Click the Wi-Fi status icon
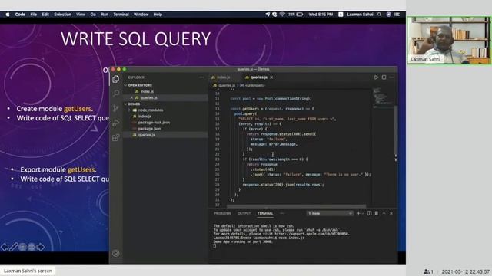The height and width of the screenshot is (276, 492). pos(282,15)
